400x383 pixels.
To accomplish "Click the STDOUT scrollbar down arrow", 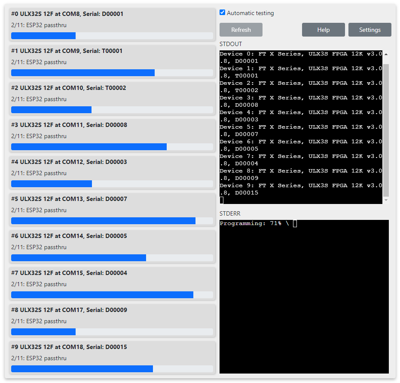I will tap(386, 200).
